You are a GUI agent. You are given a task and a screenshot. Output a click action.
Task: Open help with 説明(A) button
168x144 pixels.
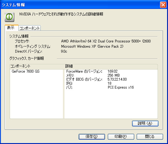tap(145, 123)
